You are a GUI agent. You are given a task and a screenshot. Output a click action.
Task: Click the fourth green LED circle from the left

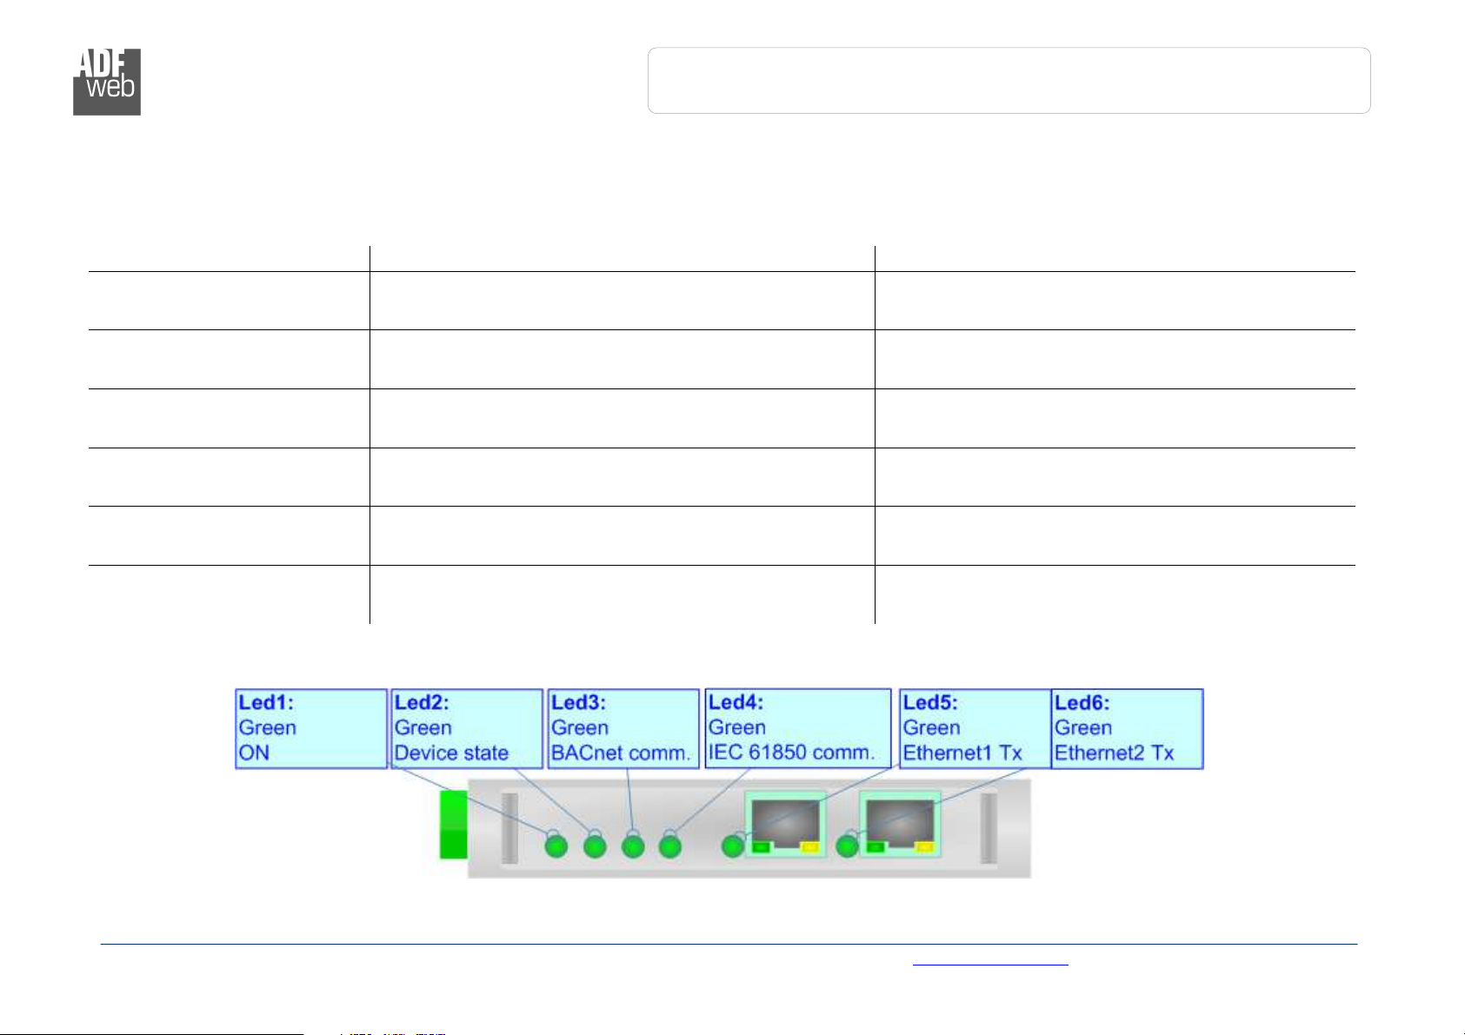669,845
